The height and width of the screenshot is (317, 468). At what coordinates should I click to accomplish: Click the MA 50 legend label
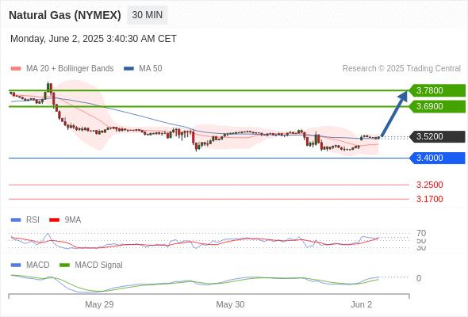(151, 69)
